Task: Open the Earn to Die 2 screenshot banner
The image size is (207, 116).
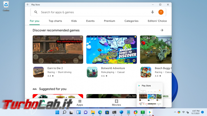Action: click(x=58, y=50)
